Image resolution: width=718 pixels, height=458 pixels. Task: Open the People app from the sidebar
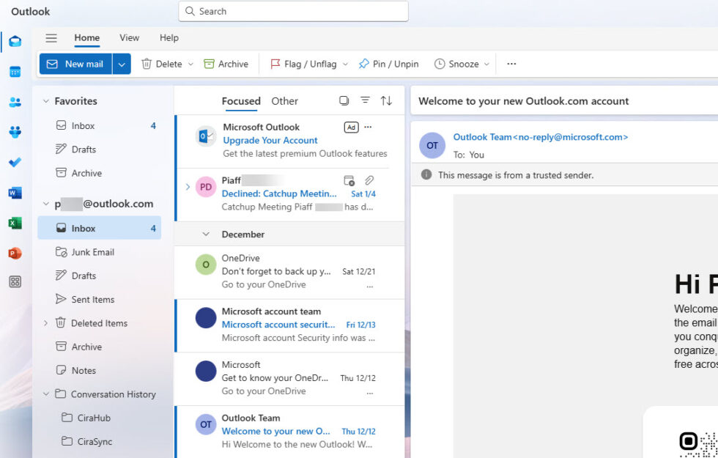coord(15,101)
